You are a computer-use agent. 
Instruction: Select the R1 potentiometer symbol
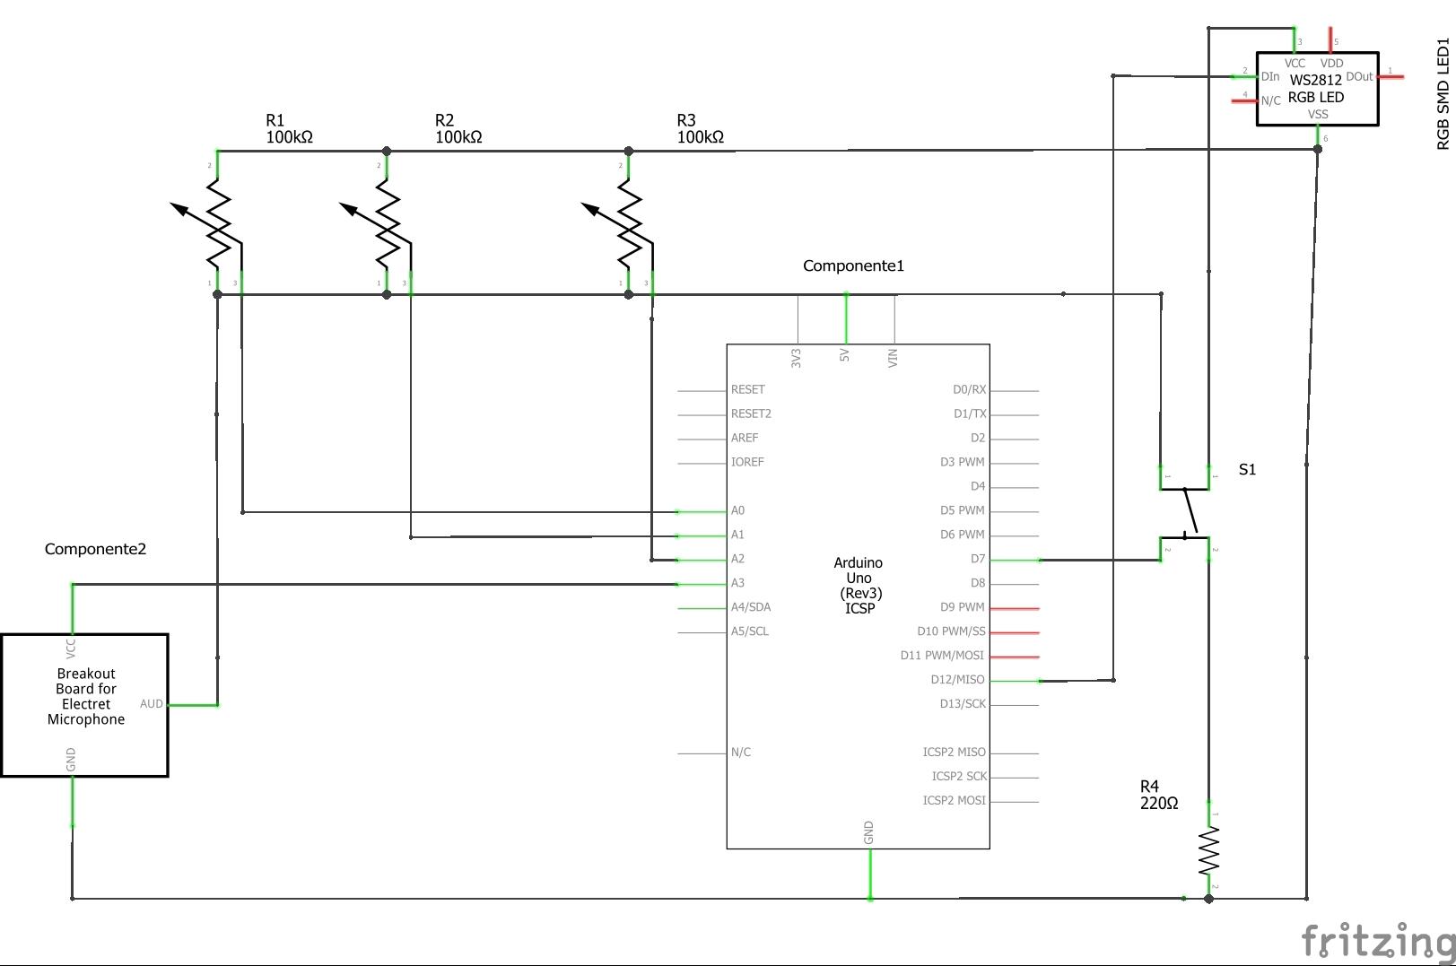click(x=211, y=222)
